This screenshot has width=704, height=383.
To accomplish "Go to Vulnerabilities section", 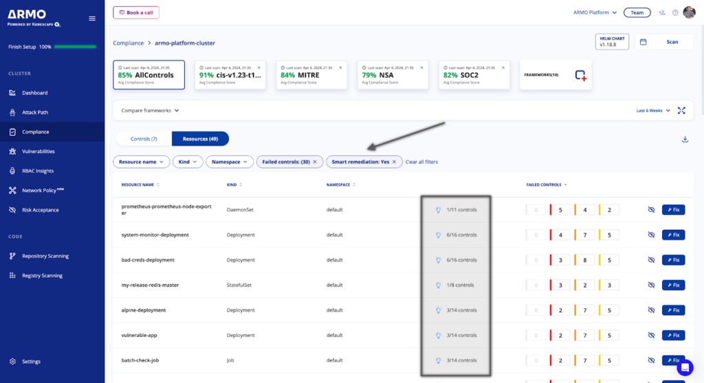I will 38,151.
